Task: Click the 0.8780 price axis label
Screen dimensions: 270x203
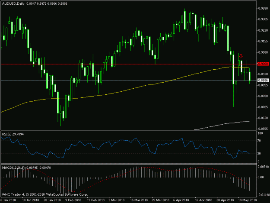Action: click(x=263, y=96)
